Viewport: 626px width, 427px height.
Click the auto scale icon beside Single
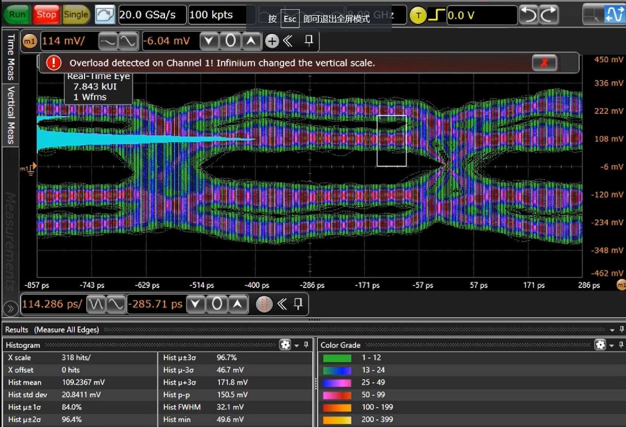(x=105, y=15)
